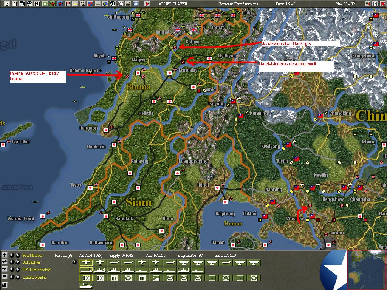Viewport: 387px width, 290px height.
Task: Click the airplane icon beside 3rd Fighter
Action: [x=4, y=262]
